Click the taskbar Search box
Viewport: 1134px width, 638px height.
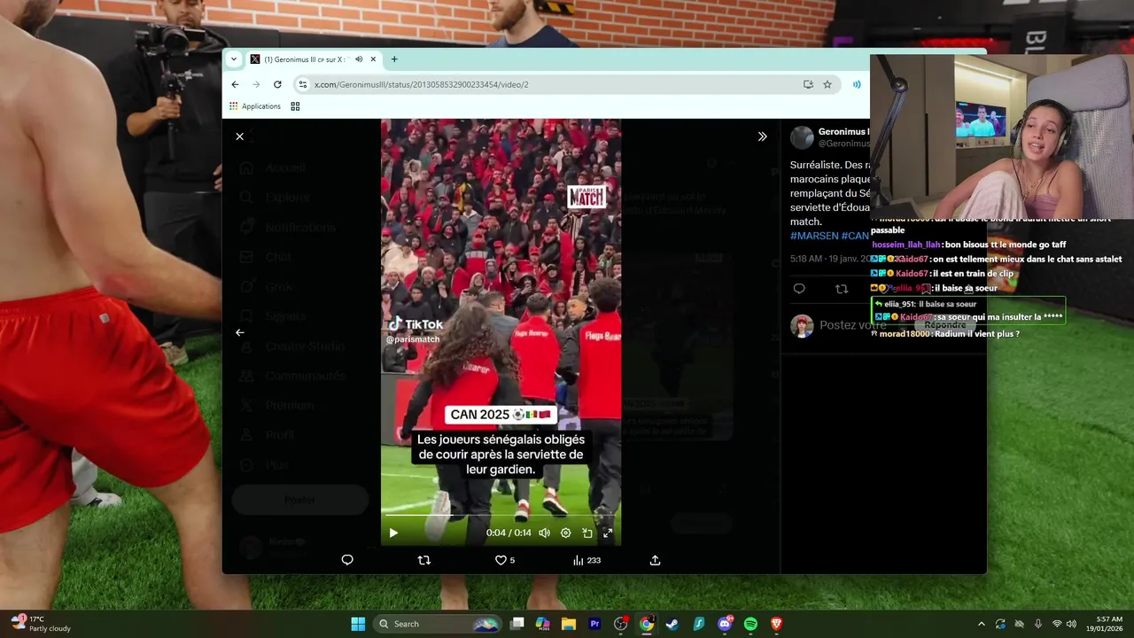[439, 624]
